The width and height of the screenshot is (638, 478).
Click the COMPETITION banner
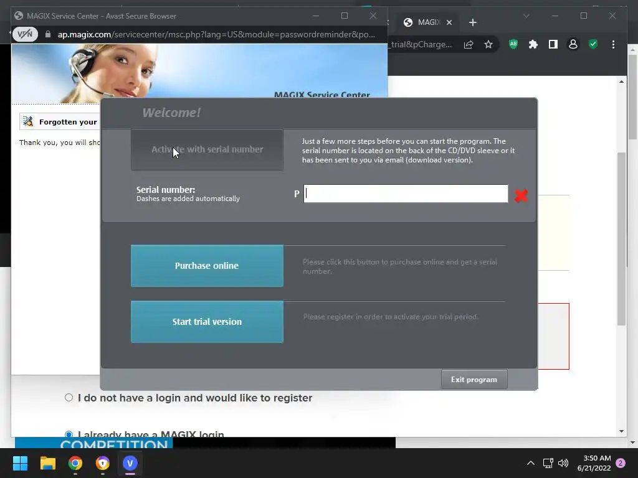[94, 443]
